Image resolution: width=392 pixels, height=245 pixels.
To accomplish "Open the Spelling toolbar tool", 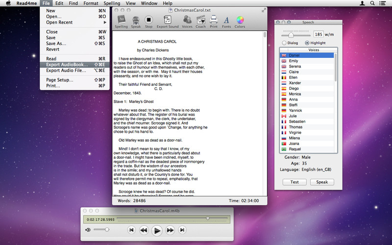I will [121, 22].
